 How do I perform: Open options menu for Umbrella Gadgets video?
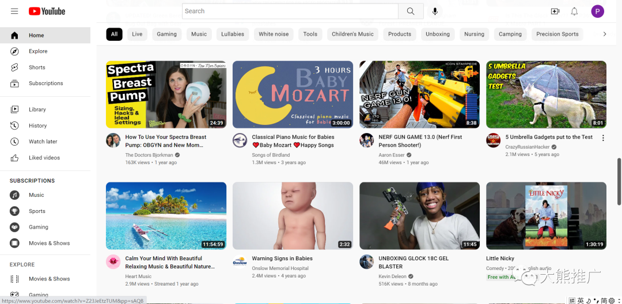pyautogui.click(x=603, y=138)
